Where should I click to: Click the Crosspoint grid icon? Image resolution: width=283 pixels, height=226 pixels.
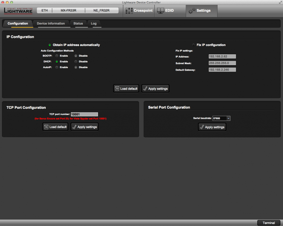point(129,11)
